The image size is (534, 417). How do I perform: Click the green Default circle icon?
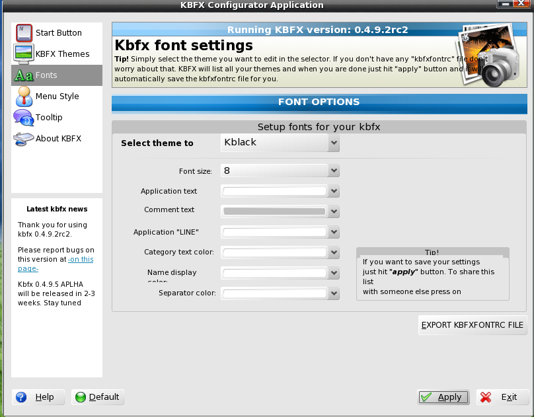click(81, 397)
